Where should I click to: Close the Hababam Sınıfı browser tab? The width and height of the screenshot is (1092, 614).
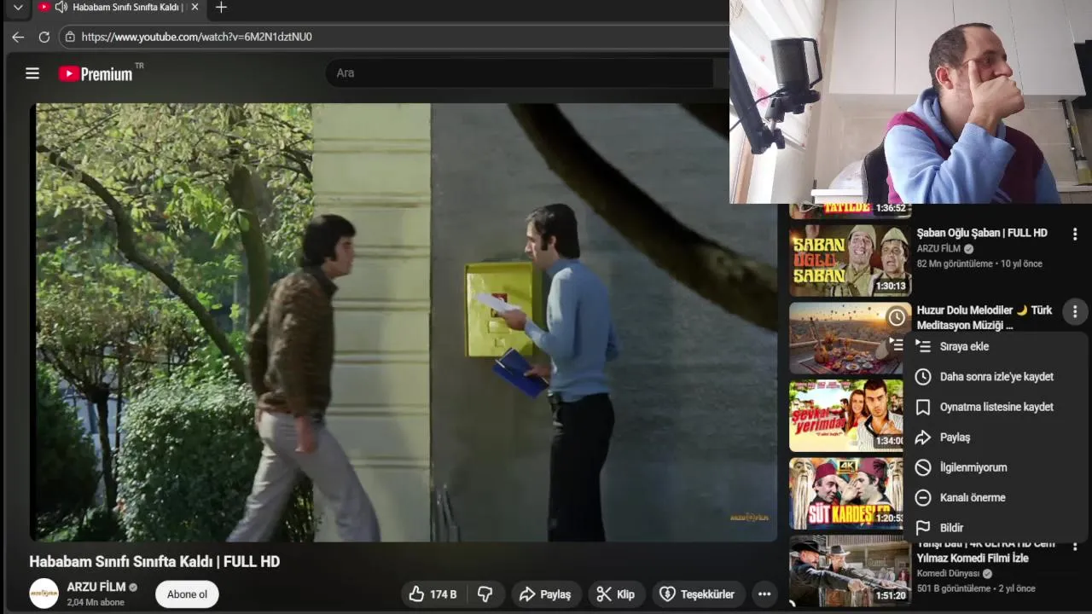(195, 8)
